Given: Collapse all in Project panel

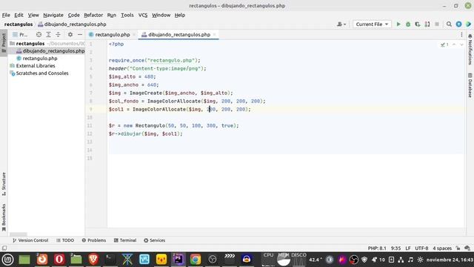Looking at the screenshot, I should click(58, 35).
